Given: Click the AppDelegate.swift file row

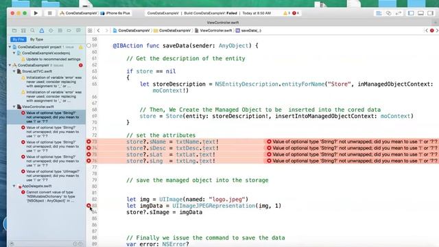Looking at the screenshot, I should point(34,186).
